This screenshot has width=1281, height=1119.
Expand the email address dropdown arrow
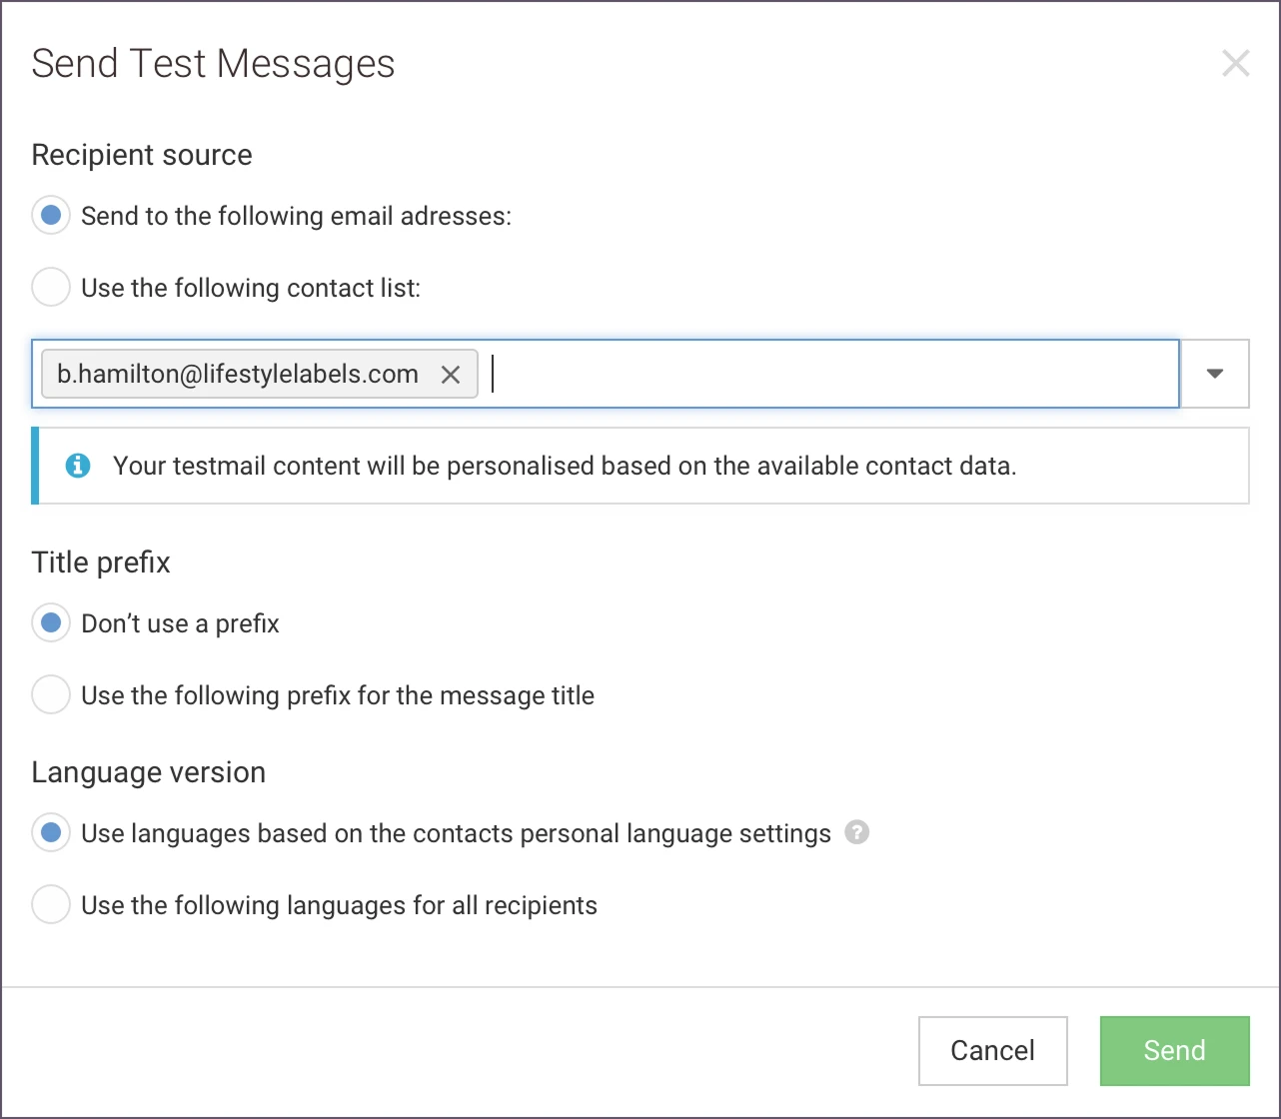(x=1214, y=374)
